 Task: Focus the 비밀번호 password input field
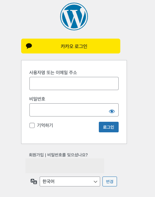(74, 110)
